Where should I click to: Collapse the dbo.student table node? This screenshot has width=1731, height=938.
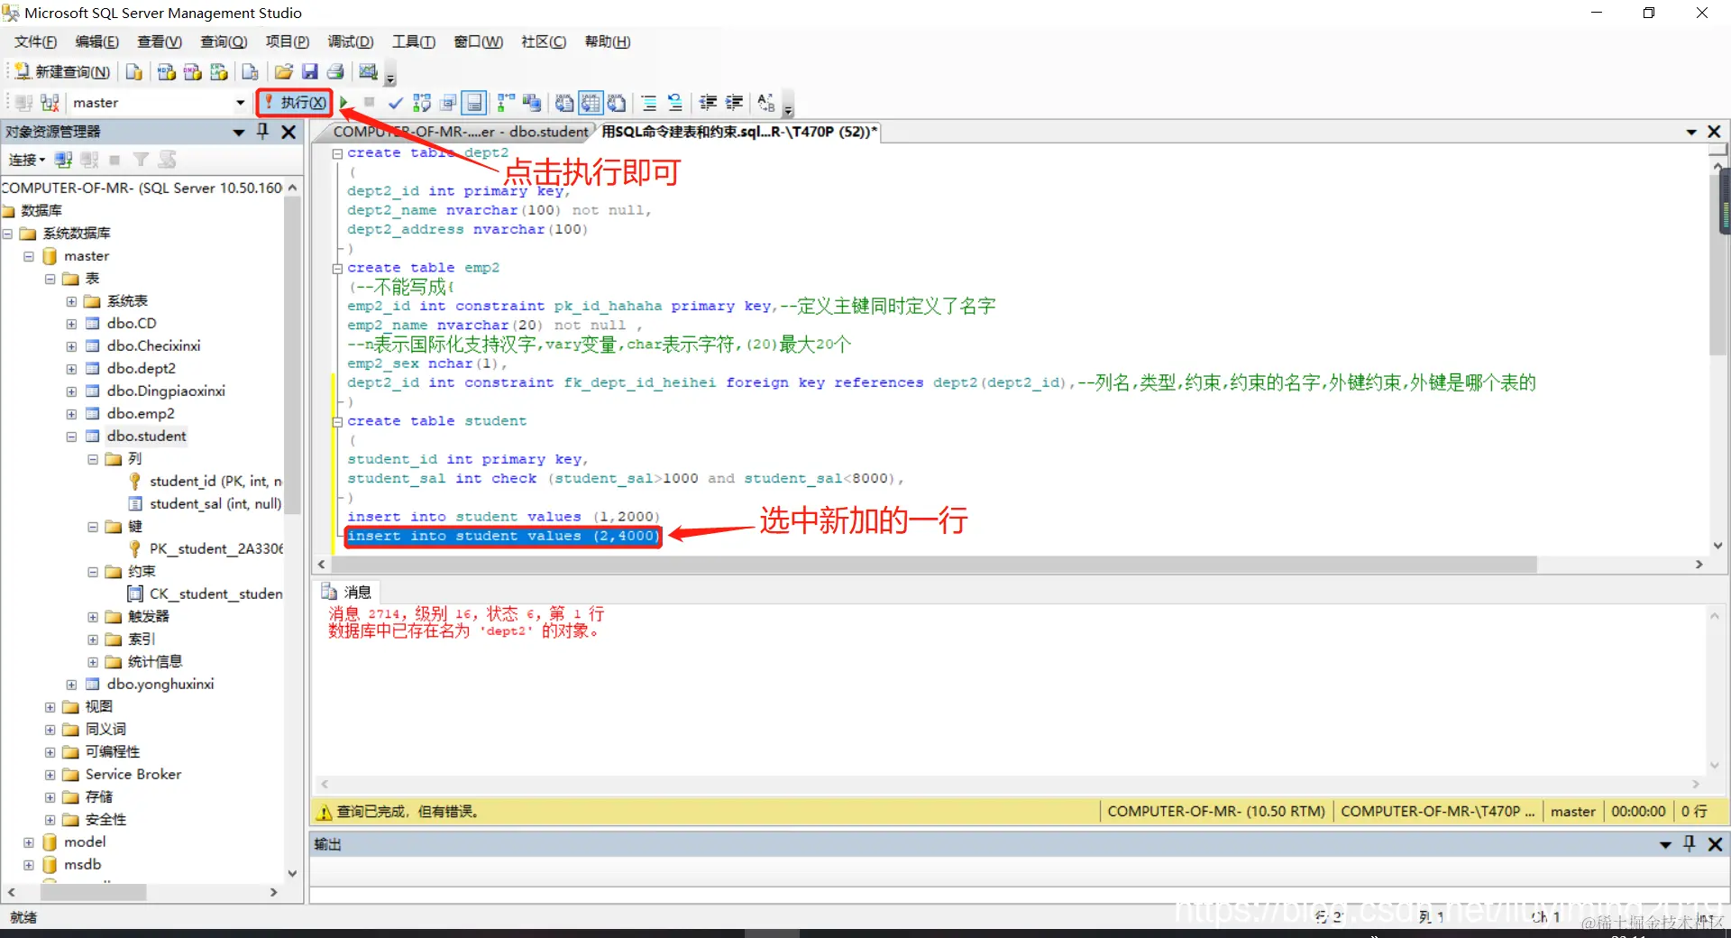(71, 437)
